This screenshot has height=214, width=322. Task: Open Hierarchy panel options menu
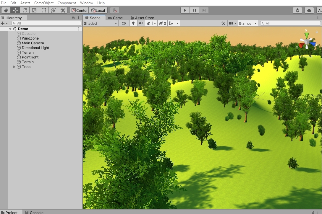(78, 18)
